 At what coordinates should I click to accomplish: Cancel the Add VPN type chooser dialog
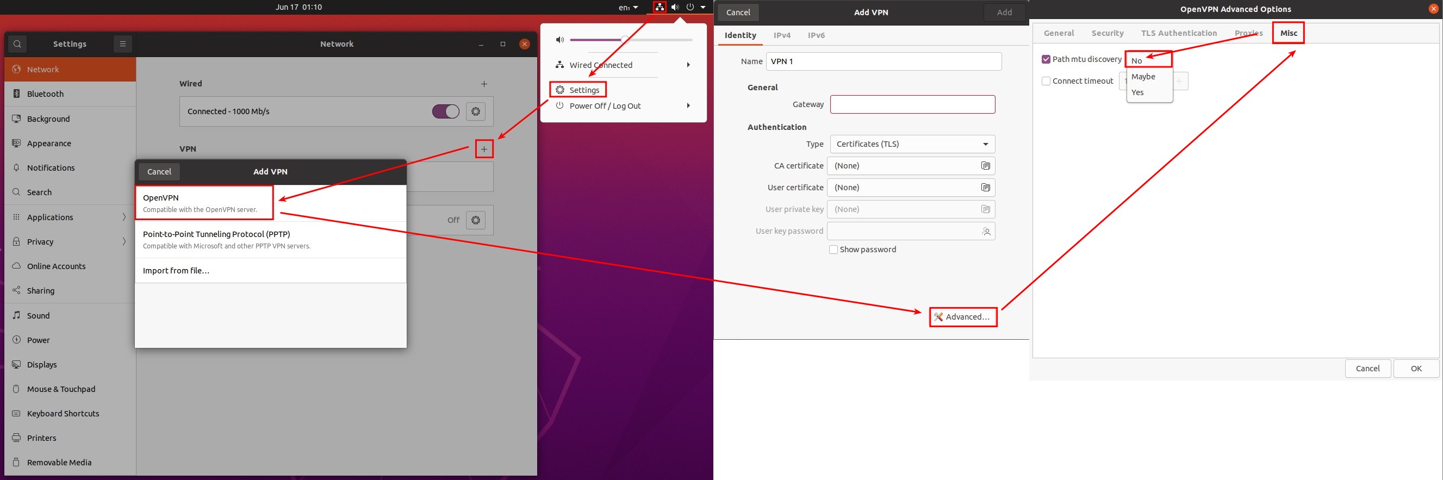tap(159, 171)
